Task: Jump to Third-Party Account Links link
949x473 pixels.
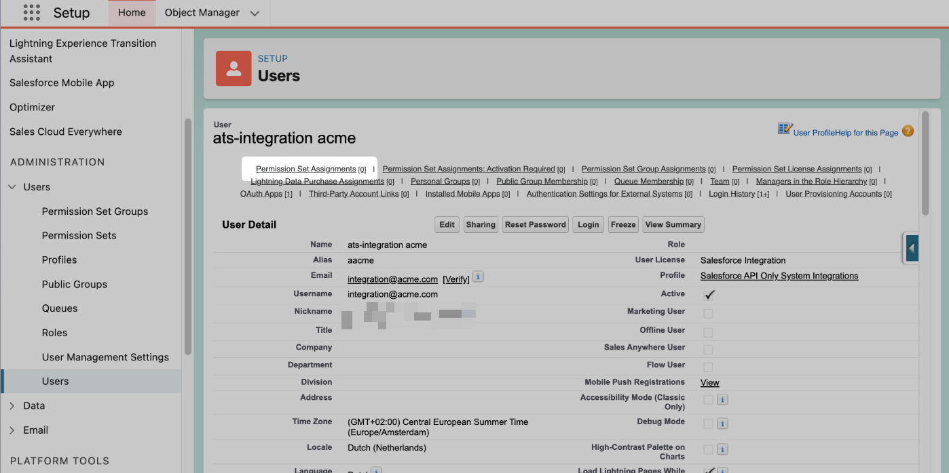Action: pyautogui.click(x=354, y=194)
